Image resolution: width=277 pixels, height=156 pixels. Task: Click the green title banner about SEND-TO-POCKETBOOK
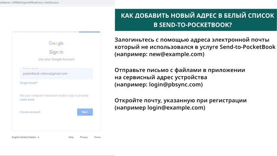click(x=196, y=20)
